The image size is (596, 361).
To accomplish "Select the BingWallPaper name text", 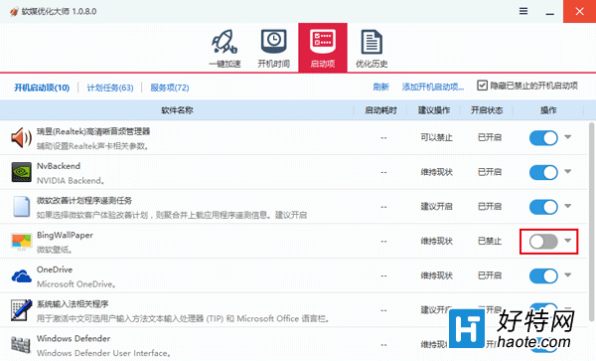I will point(65,235).
